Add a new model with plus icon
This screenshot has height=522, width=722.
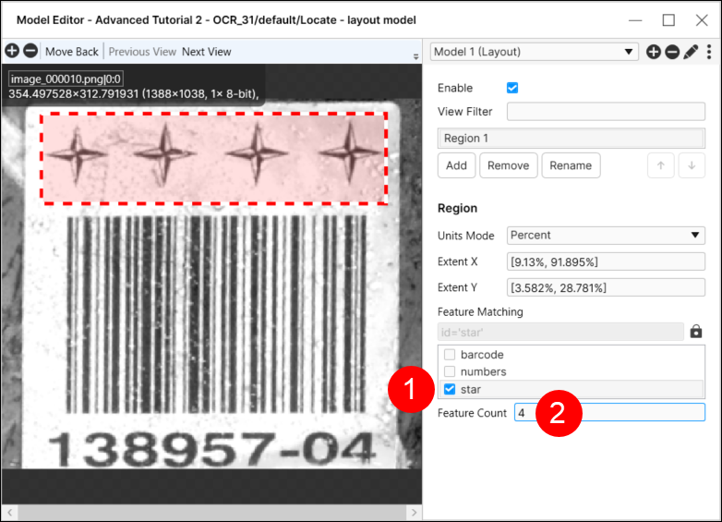click(x=654, y=52)
